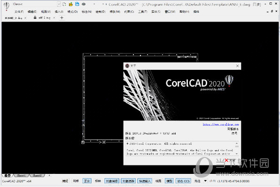
Task: Select the Sheet1 layout tab
Action: [x=21, y=175]
